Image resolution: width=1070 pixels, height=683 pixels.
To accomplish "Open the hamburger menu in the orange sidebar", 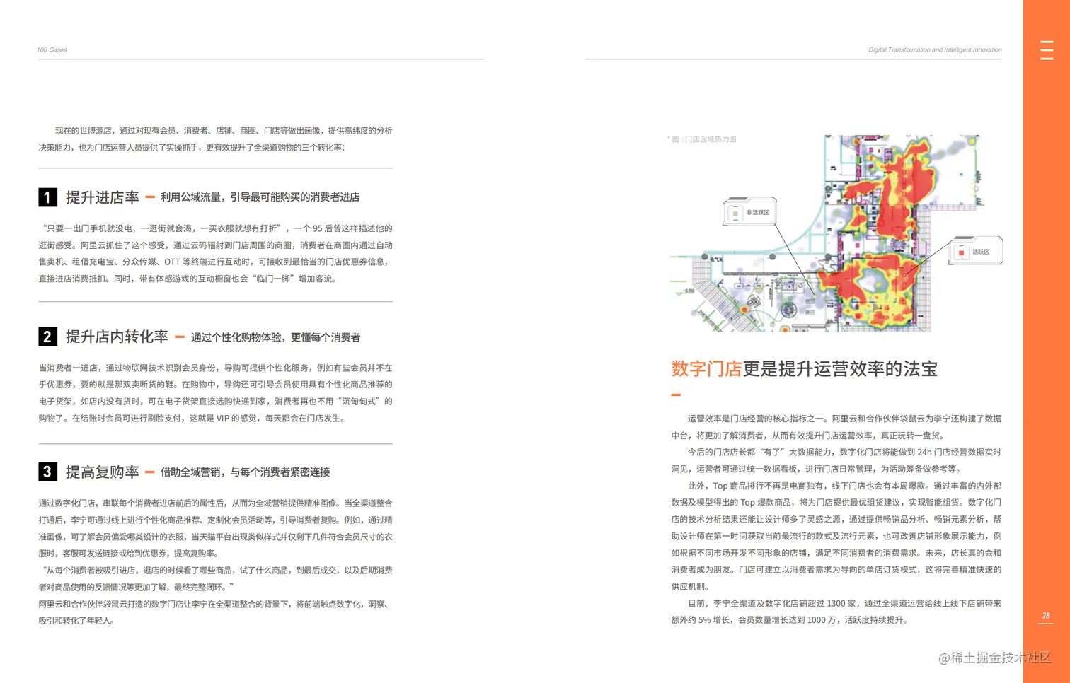I will 1046,50.
